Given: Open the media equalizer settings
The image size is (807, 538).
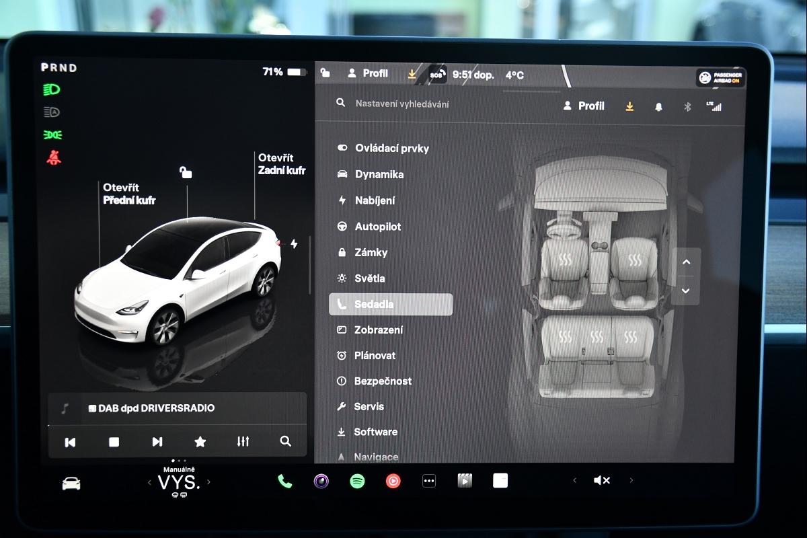Looking at the screenshot, I should tap(243, 442).
